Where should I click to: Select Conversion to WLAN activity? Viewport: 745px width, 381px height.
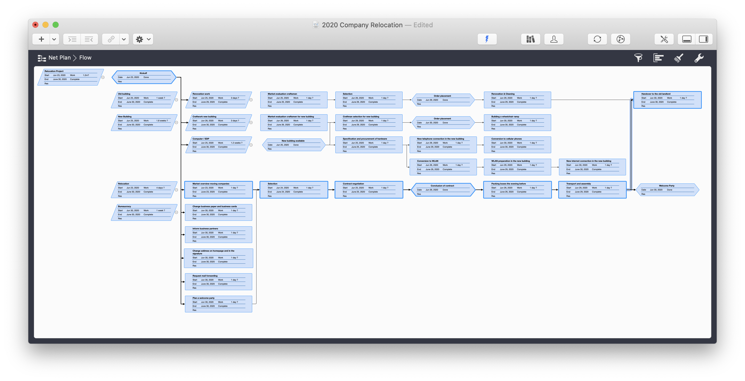click(443, 167)
